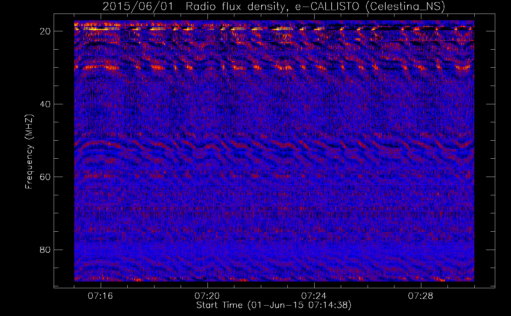
Task: Click the 07:28 time tick label
Action: (421, 296)
